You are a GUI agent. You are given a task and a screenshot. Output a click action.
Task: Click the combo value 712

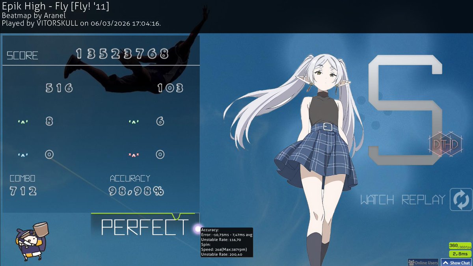[23, 192]
